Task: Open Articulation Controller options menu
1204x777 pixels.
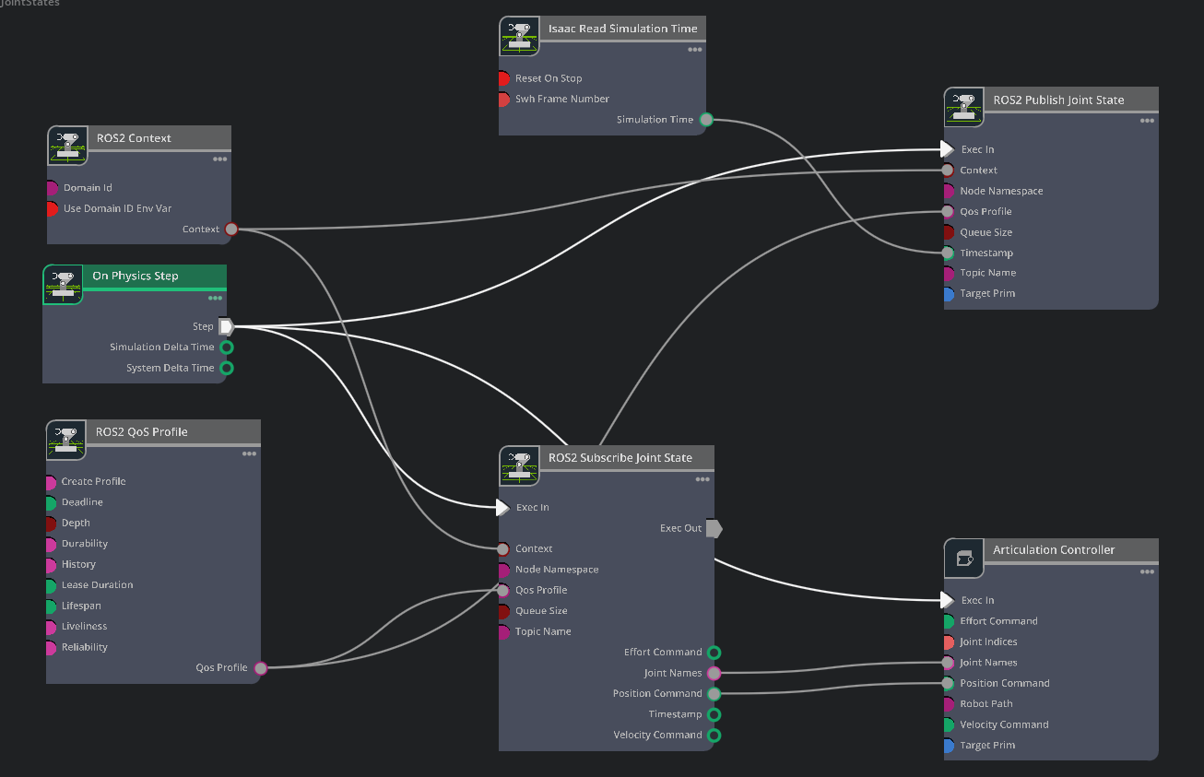Action: pos(1147,571)
